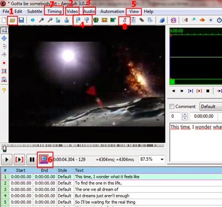Image resolution: width=222 pixels, height=207 pixels.
Task: Open the Timing menu
Action: coord(55,12)
